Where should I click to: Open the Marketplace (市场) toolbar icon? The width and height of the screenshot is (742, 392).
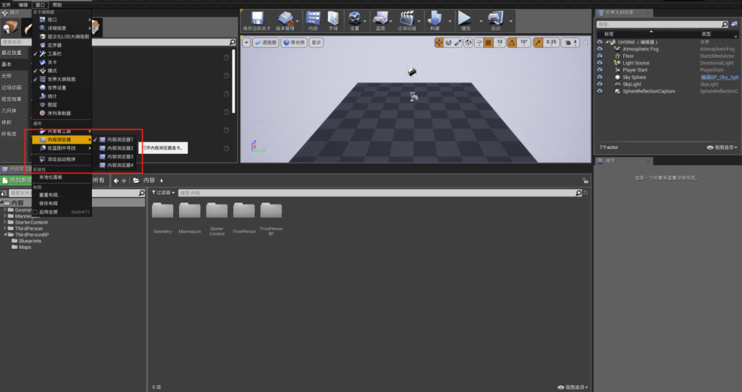point(333,20)
